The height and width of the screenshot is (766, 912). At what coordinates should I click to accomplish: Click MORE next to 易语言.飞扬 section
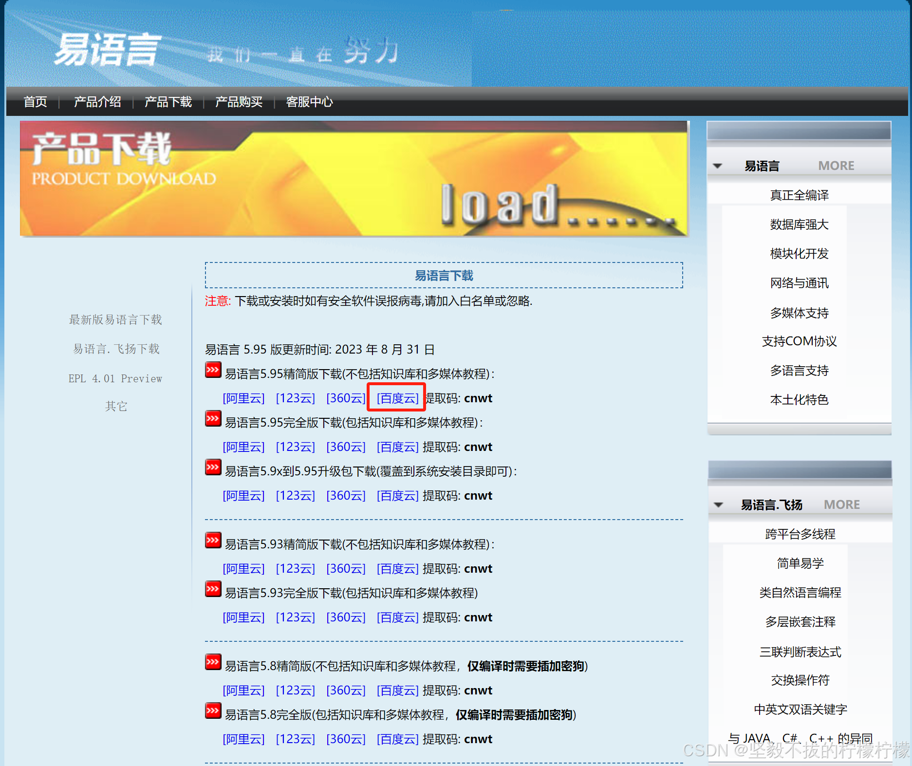pyautogui.click(x=842, y=505)
